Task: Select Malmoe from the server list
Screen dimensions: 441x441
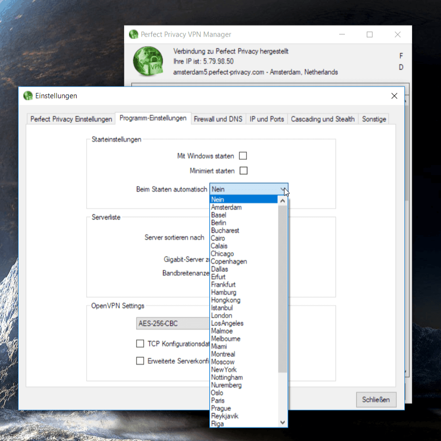Action: pyautogui.click(x=244, y=331)
